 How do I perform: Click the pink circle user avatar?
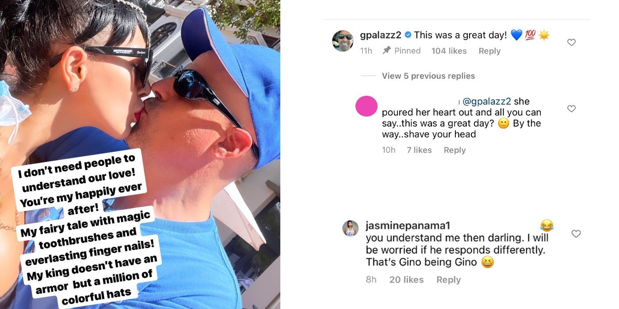tap(367, 106)
